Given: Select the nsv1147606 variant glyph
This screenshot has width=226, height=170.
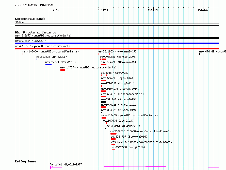Looking at the screenshot, I should [104, 123].
